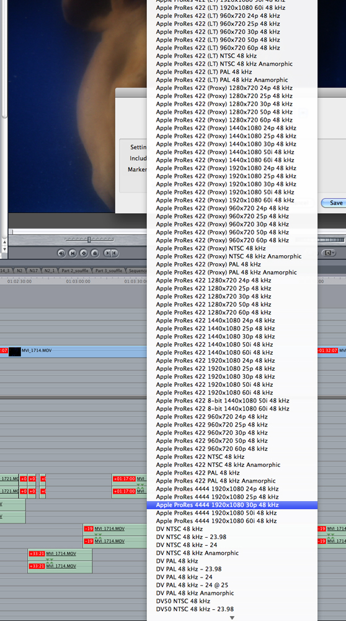The height and width of the screenshot is (621, 346).
Task: Choose plain Apple ProRes 422 NTSC 48 kHz
Action: [232, 456]
